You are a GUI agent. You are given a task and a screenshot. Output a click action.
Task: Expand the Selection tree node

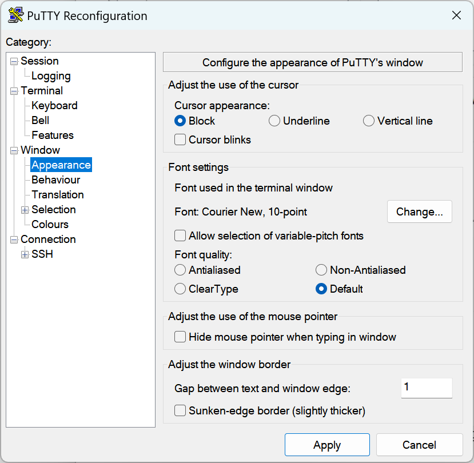25,210
